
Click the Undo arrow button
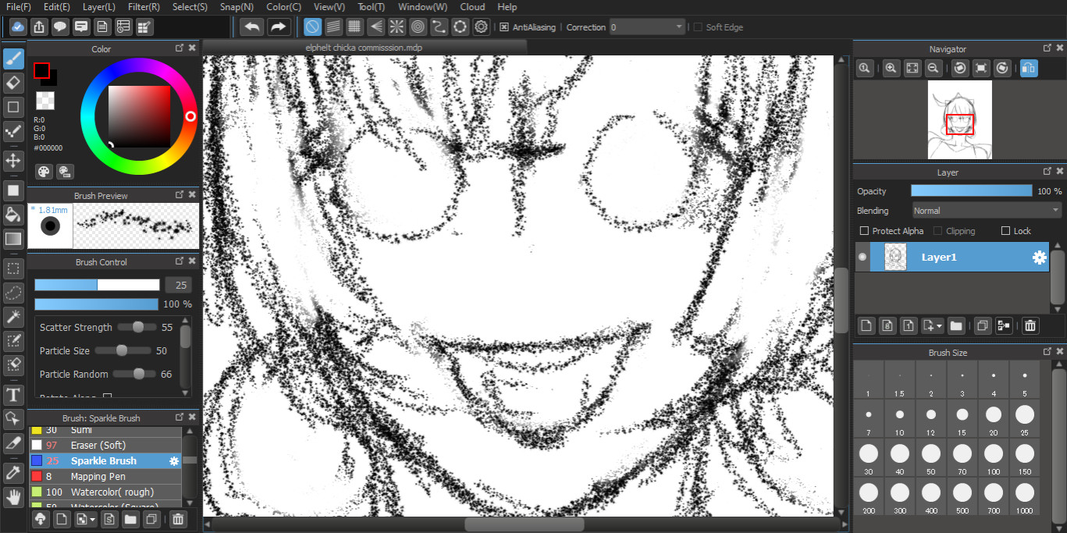251,27
